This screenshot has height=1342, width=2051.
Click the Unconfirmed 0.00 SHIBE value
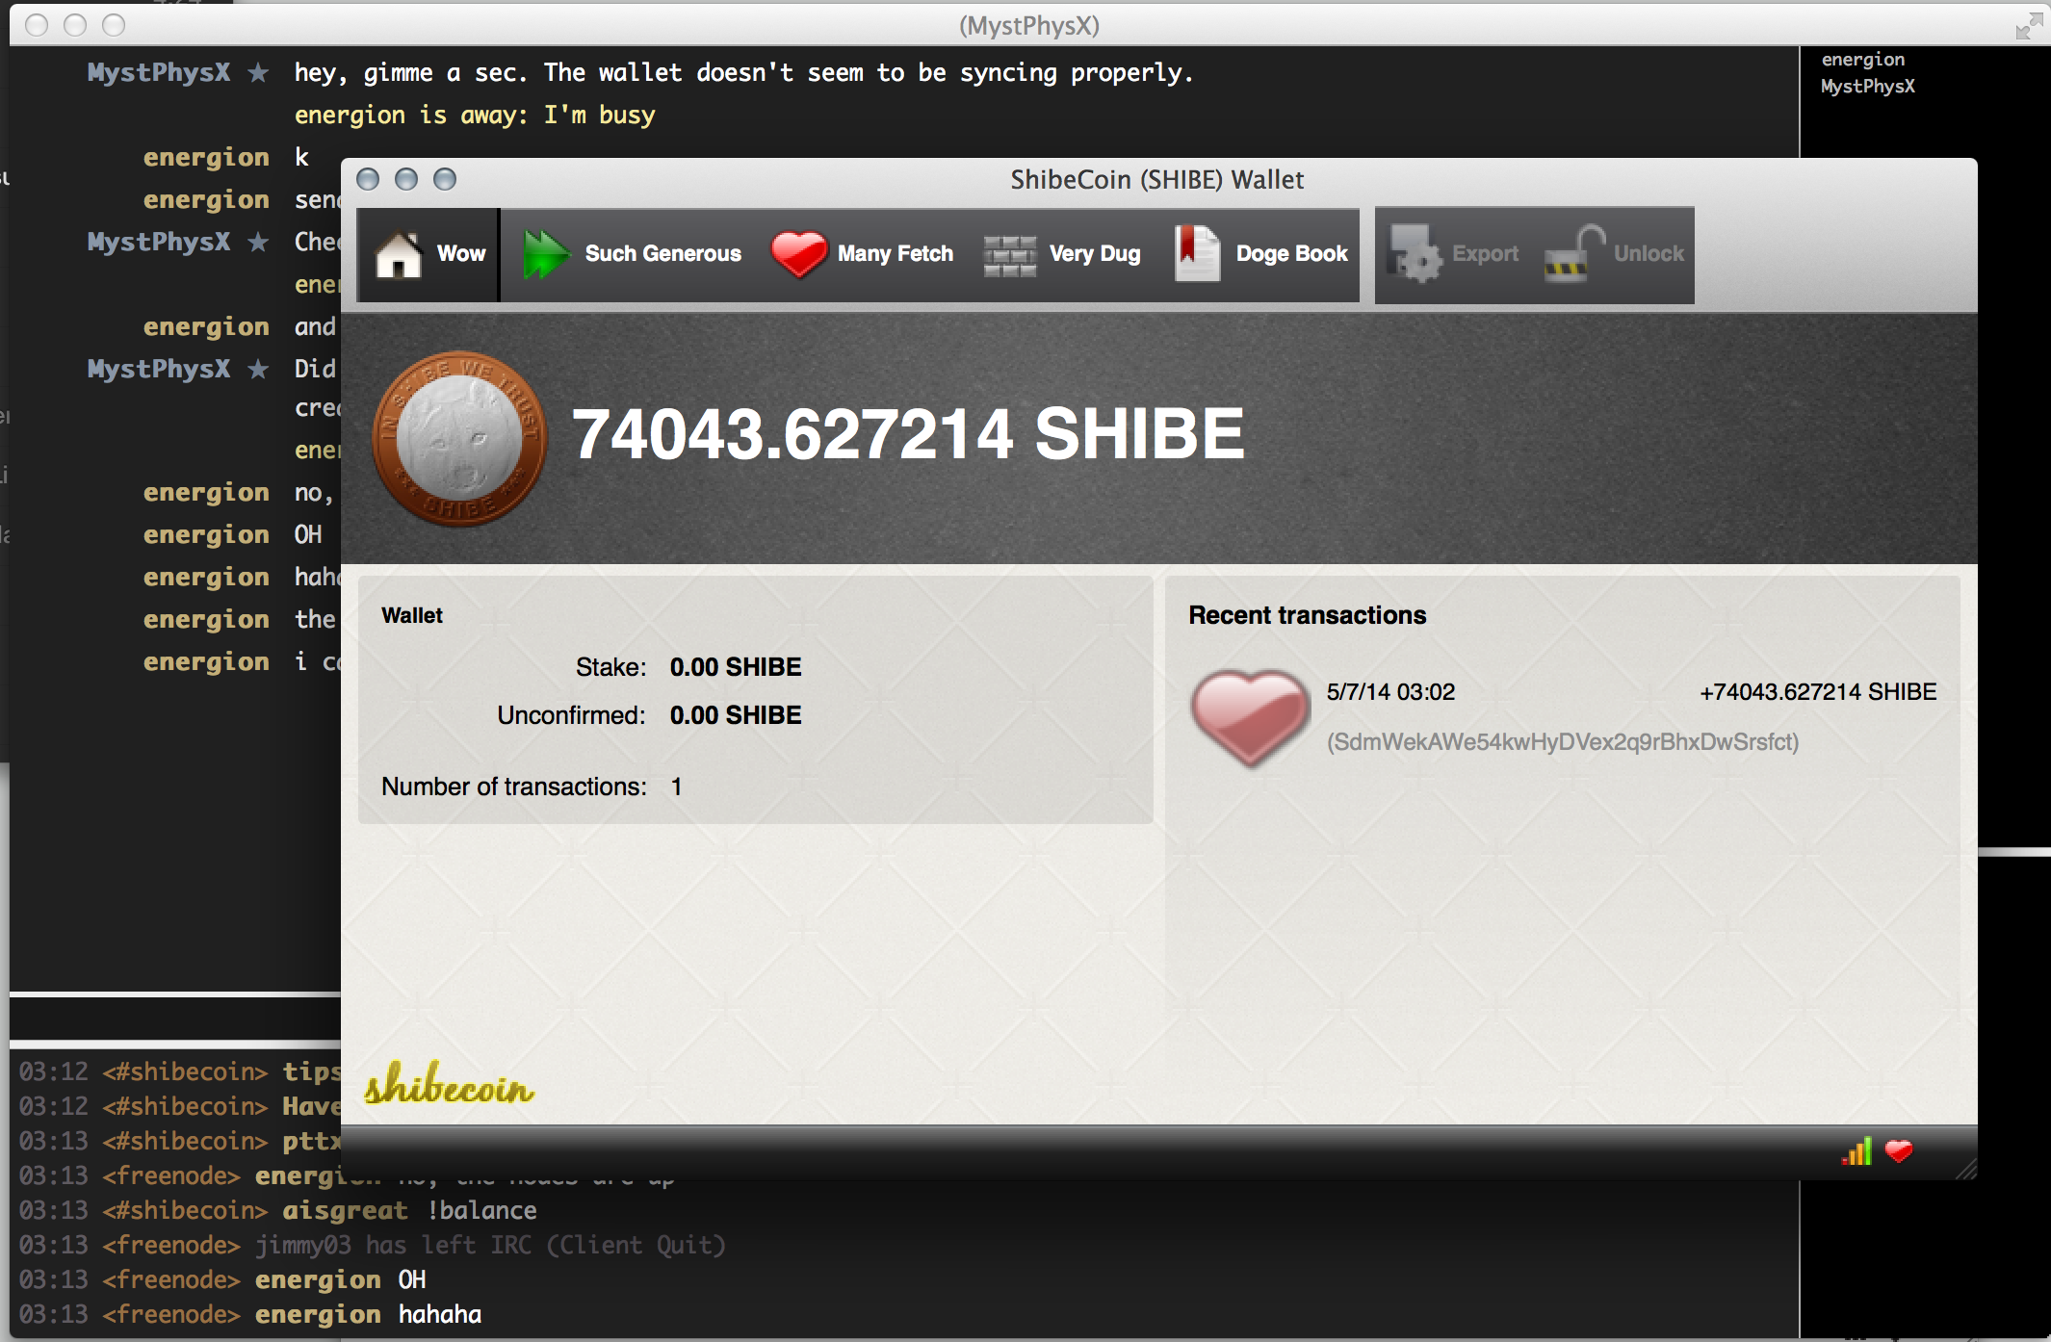736,715
